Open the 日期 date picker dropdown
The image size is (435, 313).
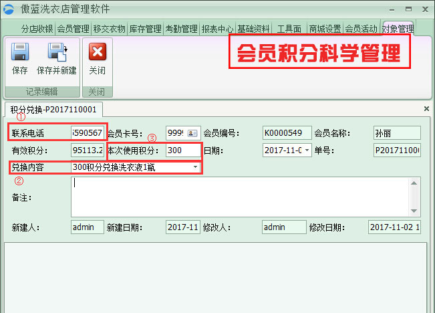pos(307,150)
